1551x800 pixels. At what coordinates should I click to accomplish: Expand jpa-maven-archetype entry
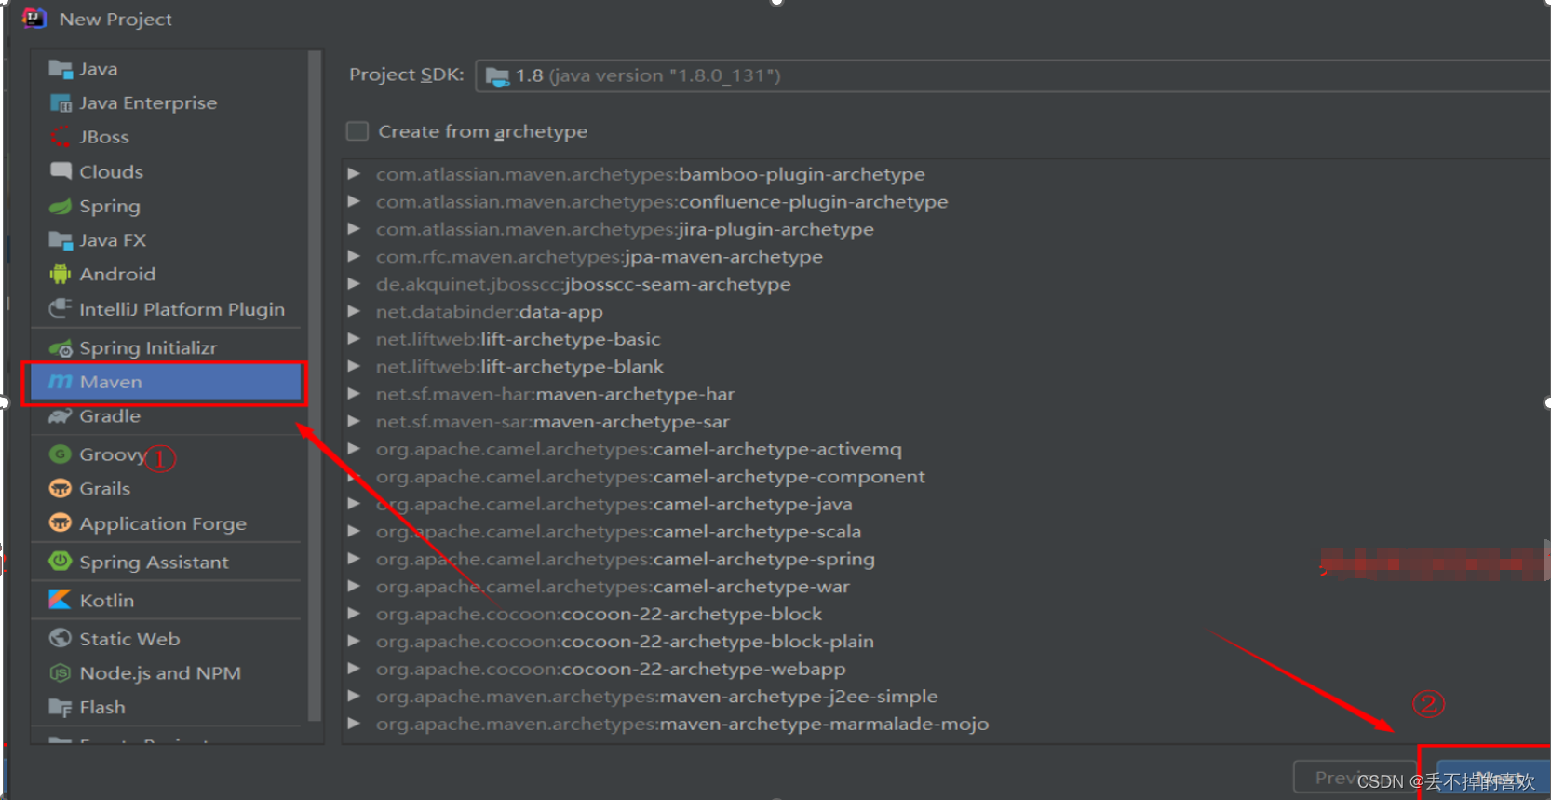(x=354, y=256)
